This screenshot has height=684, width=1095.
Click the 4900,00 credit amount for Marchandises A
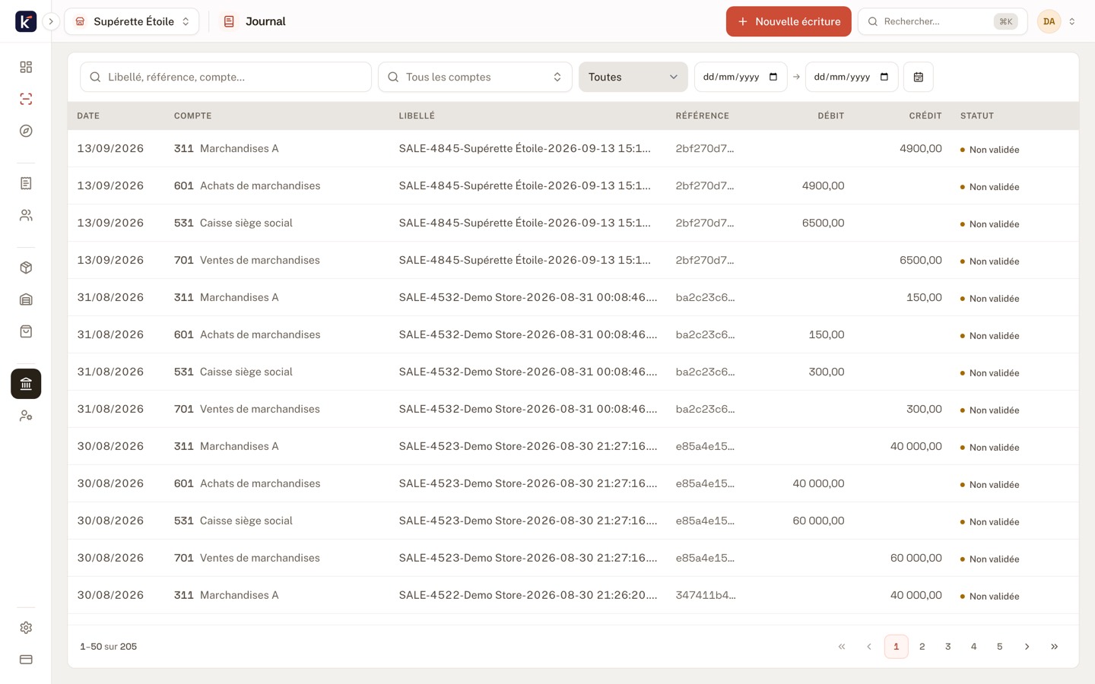pyautogui.click(x=921, y=149)
